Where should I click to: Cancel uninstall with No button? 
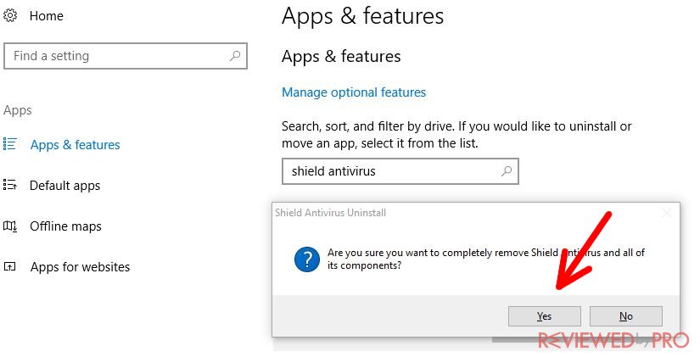point(626,316)
